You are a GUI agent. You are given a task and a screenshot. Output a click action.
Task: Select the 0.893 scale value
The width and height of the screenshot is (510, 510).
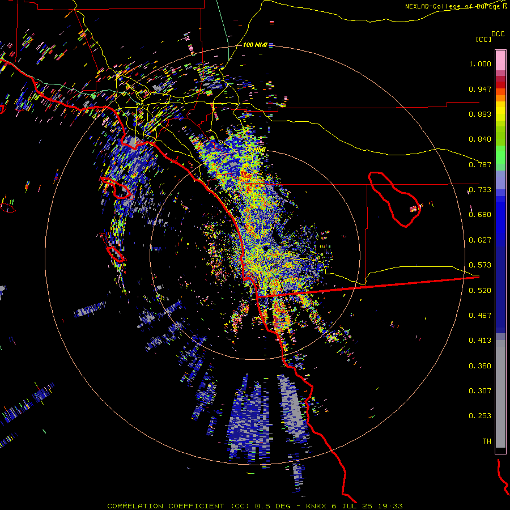coord(480,114)
